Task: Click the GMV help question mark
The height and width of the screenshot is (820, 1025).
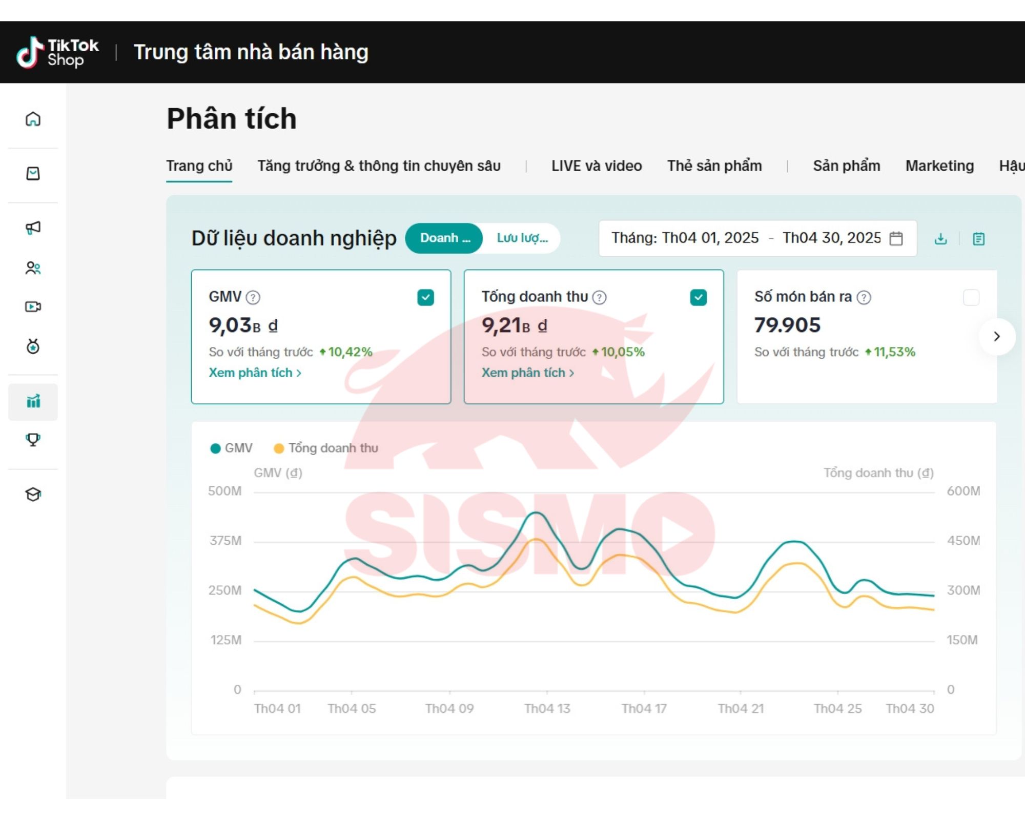Action: coord(253,297)
